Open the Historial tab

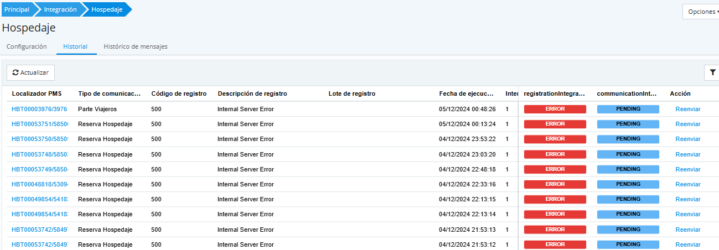point(75,46)
